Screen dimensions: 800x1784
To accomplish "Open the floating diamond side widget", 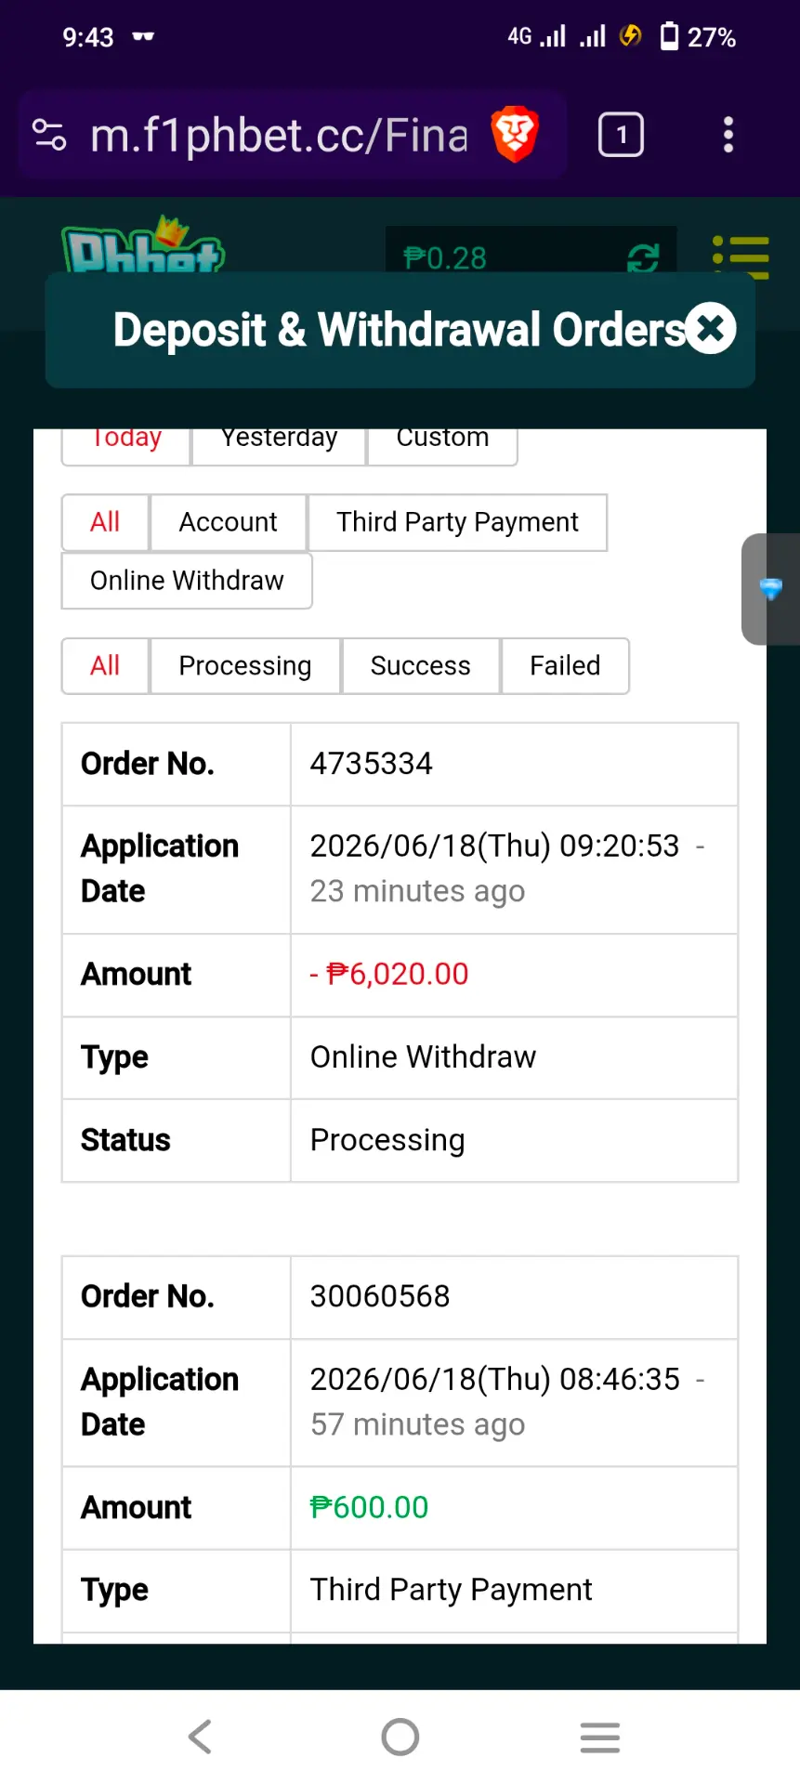I will (x=770, y=589).
